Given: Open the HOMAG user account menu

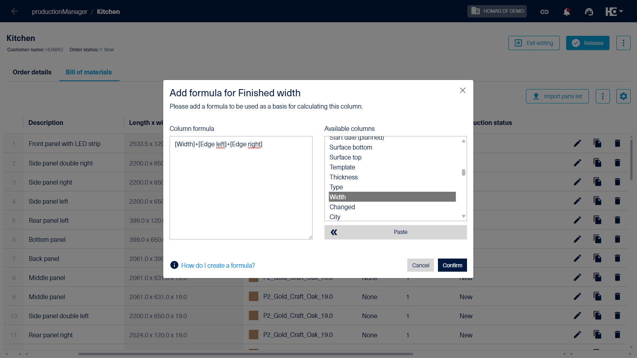Looking at the screenshot, I should coord(614,12).
